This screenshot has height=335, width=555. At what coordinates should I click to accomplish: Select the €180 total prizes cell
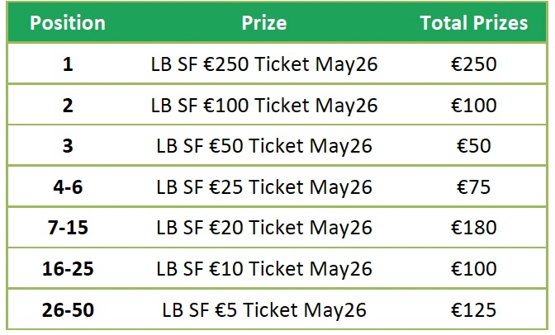[x=473, y=228]
